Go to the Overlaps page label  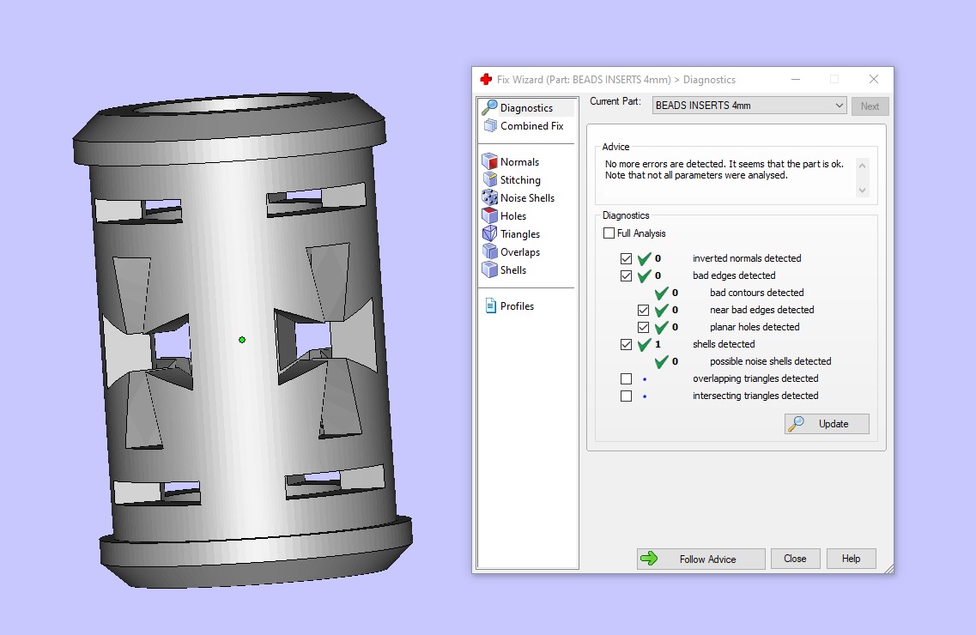tap(520, 252)
